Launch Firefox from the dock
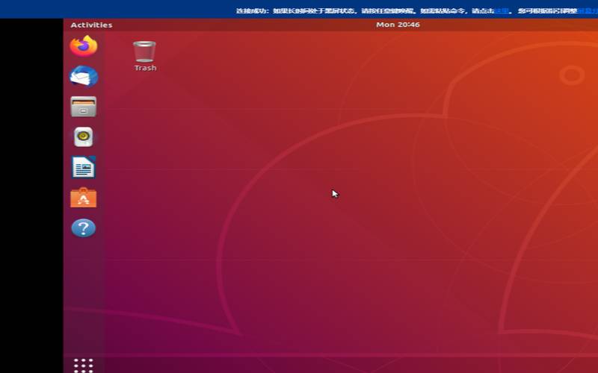This screenshot has height=373, width=598. point(84,46)
